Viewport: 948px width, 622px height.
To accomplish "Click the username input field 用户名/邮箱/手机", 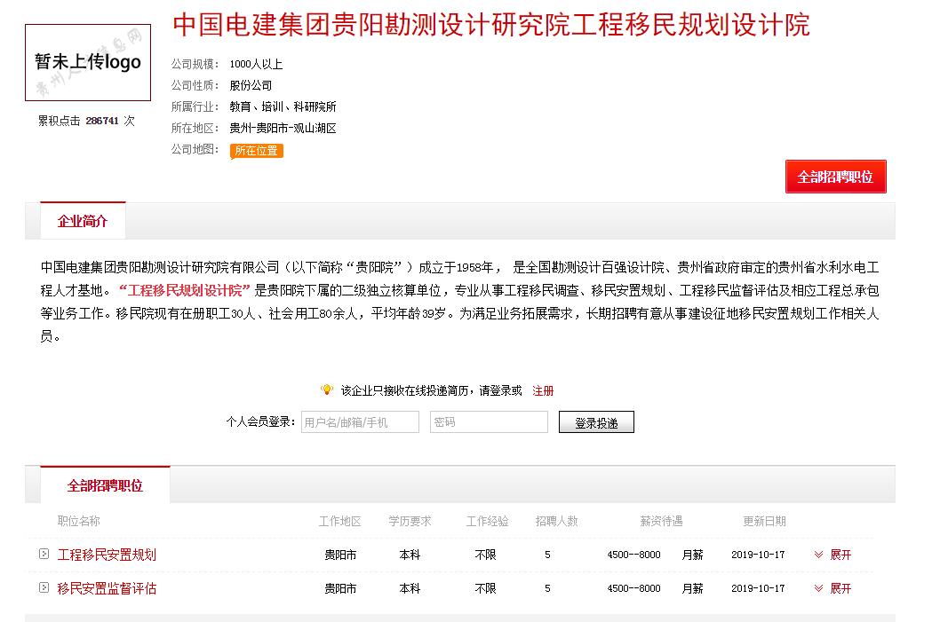I will (x=360, y=421).
